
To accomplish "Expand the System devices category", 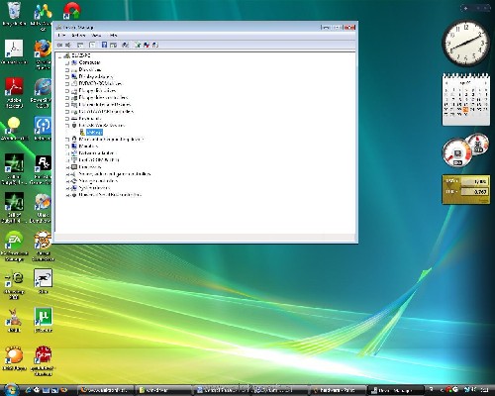I will point(67,188).
